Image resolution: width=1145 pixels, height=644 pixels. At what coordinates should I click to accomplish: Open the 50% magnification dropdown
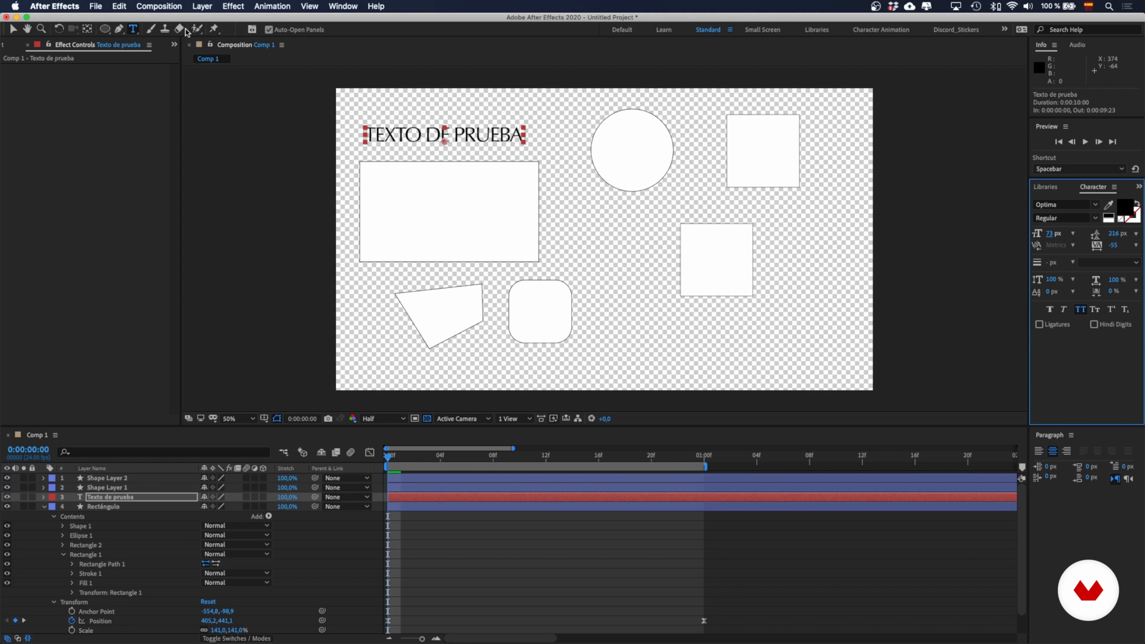click(x=239, y=419)
